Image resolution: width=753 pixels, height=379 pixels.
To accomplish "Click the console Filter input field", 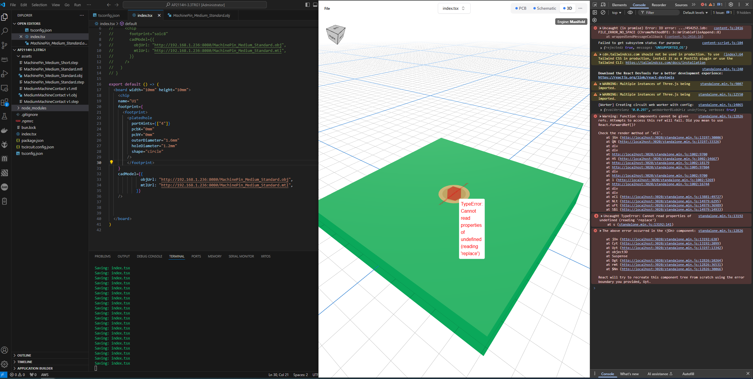I will click(661, 12).
